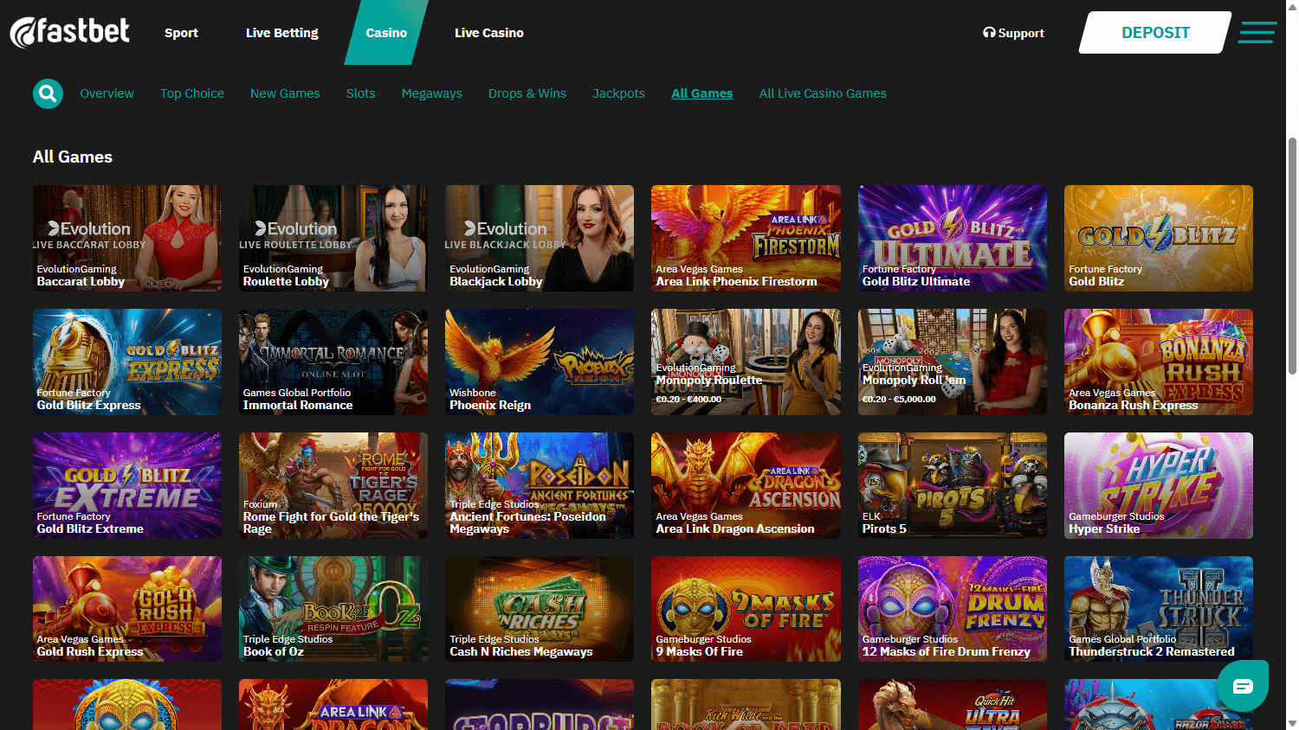Launch Gold Blitz Extreme game
Image resolution: width=1299 pixels, height=730 pixels.
pyautogui.click(x=127, y=485)
